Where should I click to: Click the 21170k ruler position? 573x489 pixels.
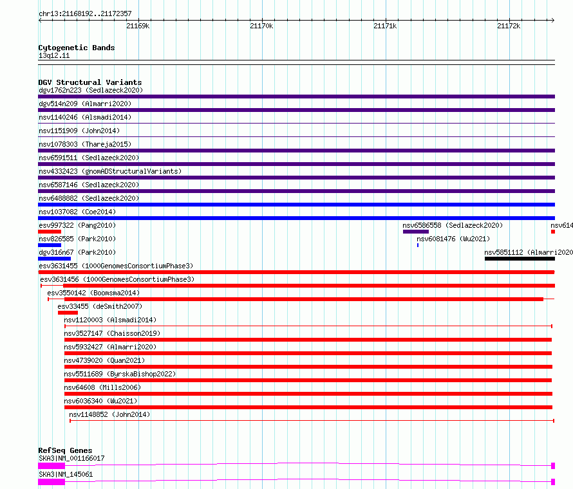(261, 26)
